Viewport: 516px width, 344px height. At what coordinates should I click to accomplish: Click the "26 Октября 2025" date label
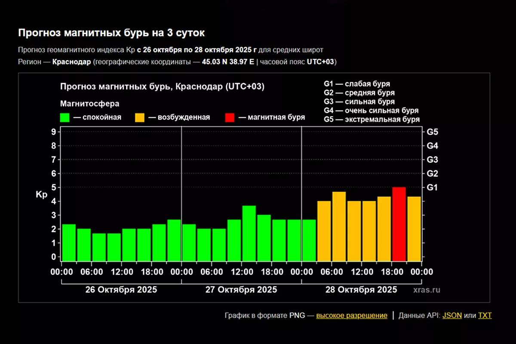121,289
